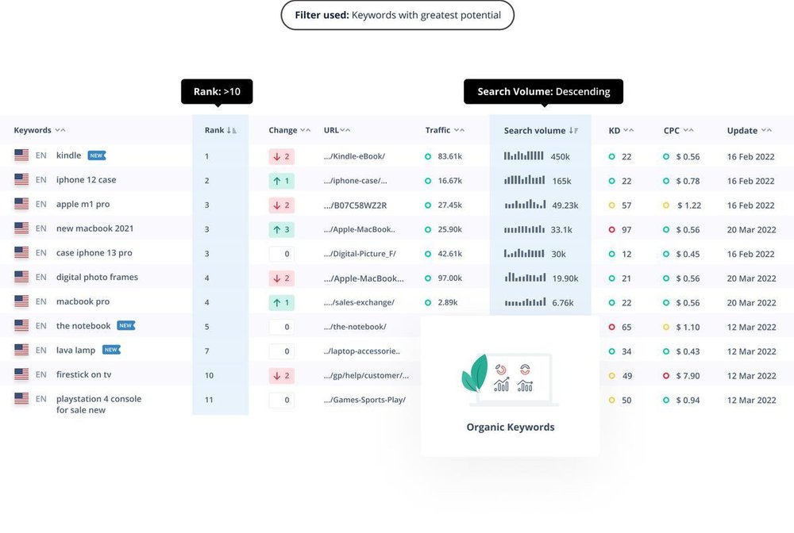Screen dimensions: 794x533
Task: Sort by the URL column chevrons
Action: click(x=345, y=130)
